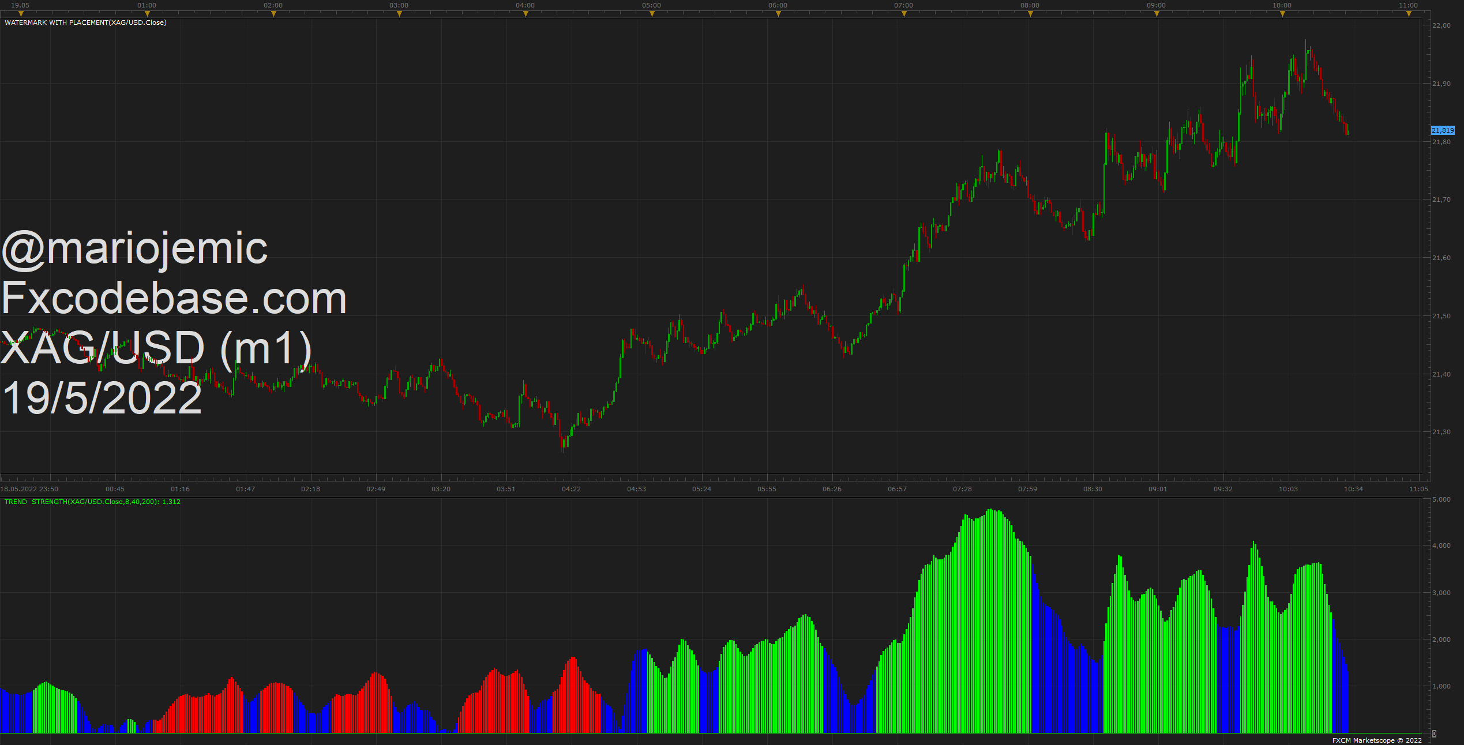Screen dimensions: 1464x745
Task: Click the 02:49 time axis label
Action: pos(376,489)
